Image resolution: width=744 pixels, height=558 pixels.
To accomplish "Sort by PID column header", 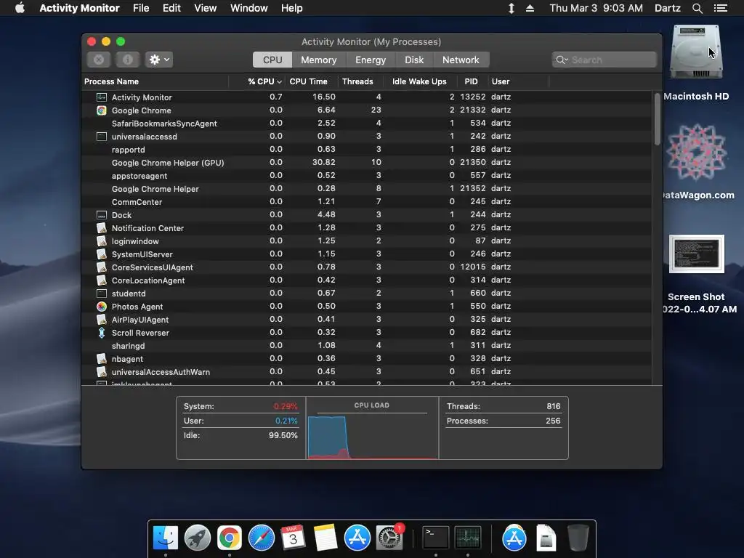I will pyautogui.click(x=471, y=81).
